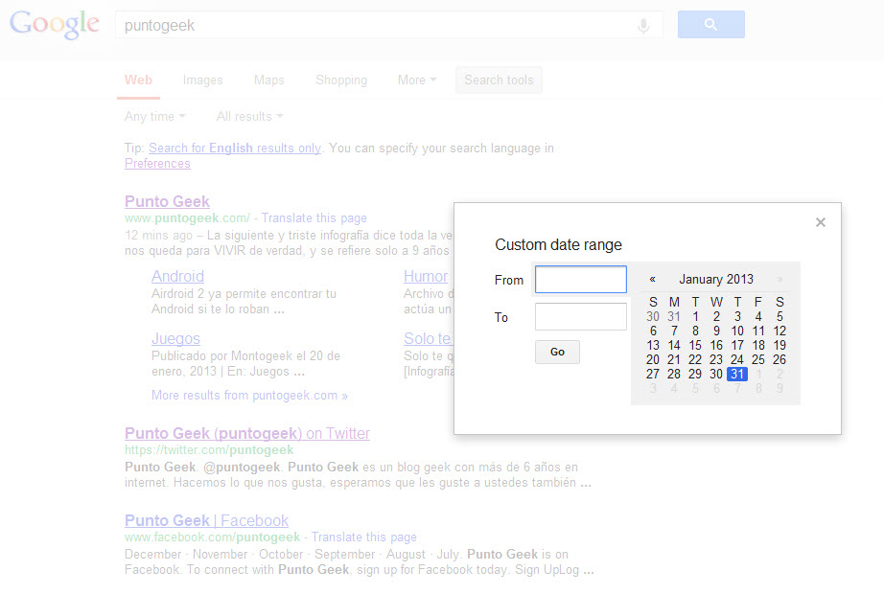
Task: Pick January 7 in the calendar
Action: 674,331
